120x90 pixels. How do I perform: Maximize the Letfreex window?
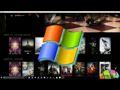pyautogui.click(x=115, y=12)
